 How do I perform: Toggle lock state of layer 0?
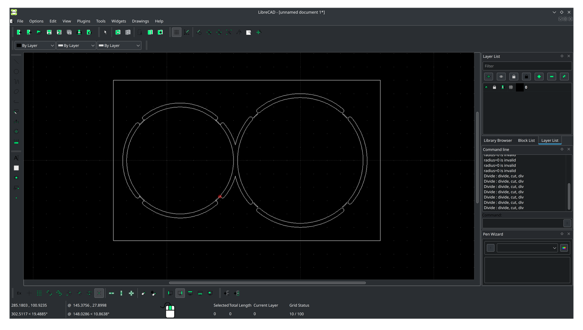click(494, 87)
